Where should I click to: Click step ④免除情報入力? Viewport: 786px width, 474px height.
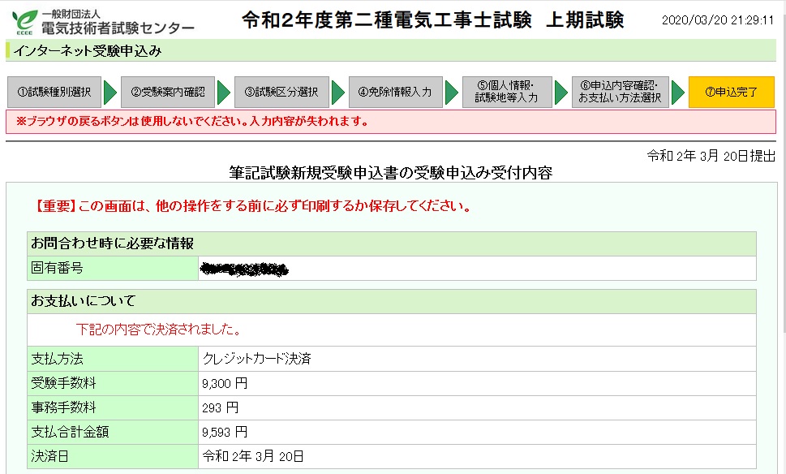pyautogui.click(x=396, y=92)
